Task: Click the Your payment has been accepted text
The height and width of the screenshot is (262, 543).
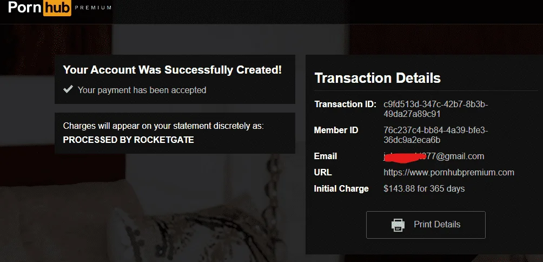Action: pyautogui.click(x=142, y=90)
